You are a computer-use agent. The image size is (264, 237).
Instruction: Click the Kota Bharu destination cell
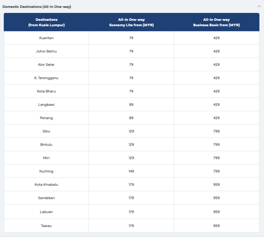point(46,91)
